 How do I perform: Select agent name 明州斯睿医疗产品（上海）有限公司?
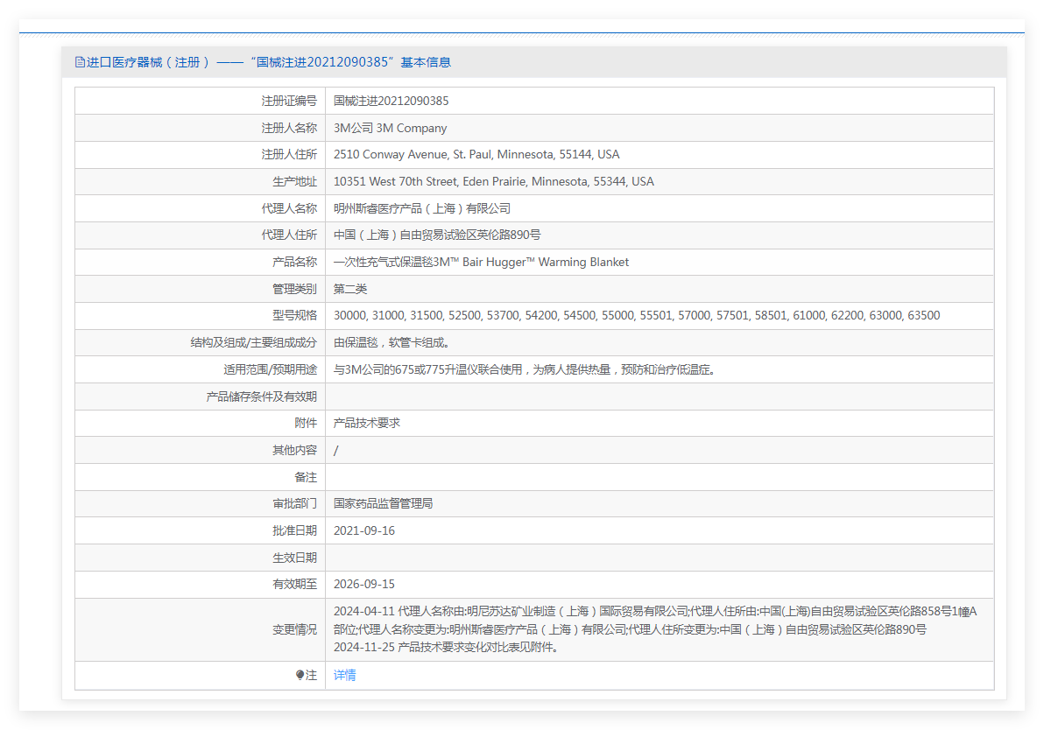422,208
